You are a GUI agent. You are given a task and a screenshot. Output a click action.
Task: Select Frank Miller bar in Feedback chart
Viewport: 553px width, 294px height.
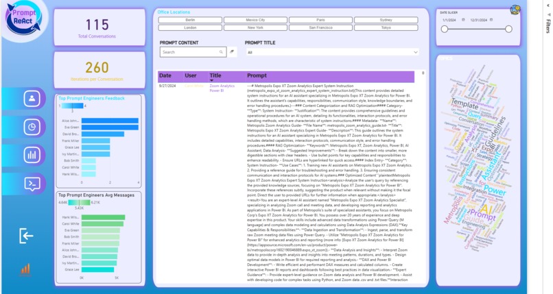point(95,141)
